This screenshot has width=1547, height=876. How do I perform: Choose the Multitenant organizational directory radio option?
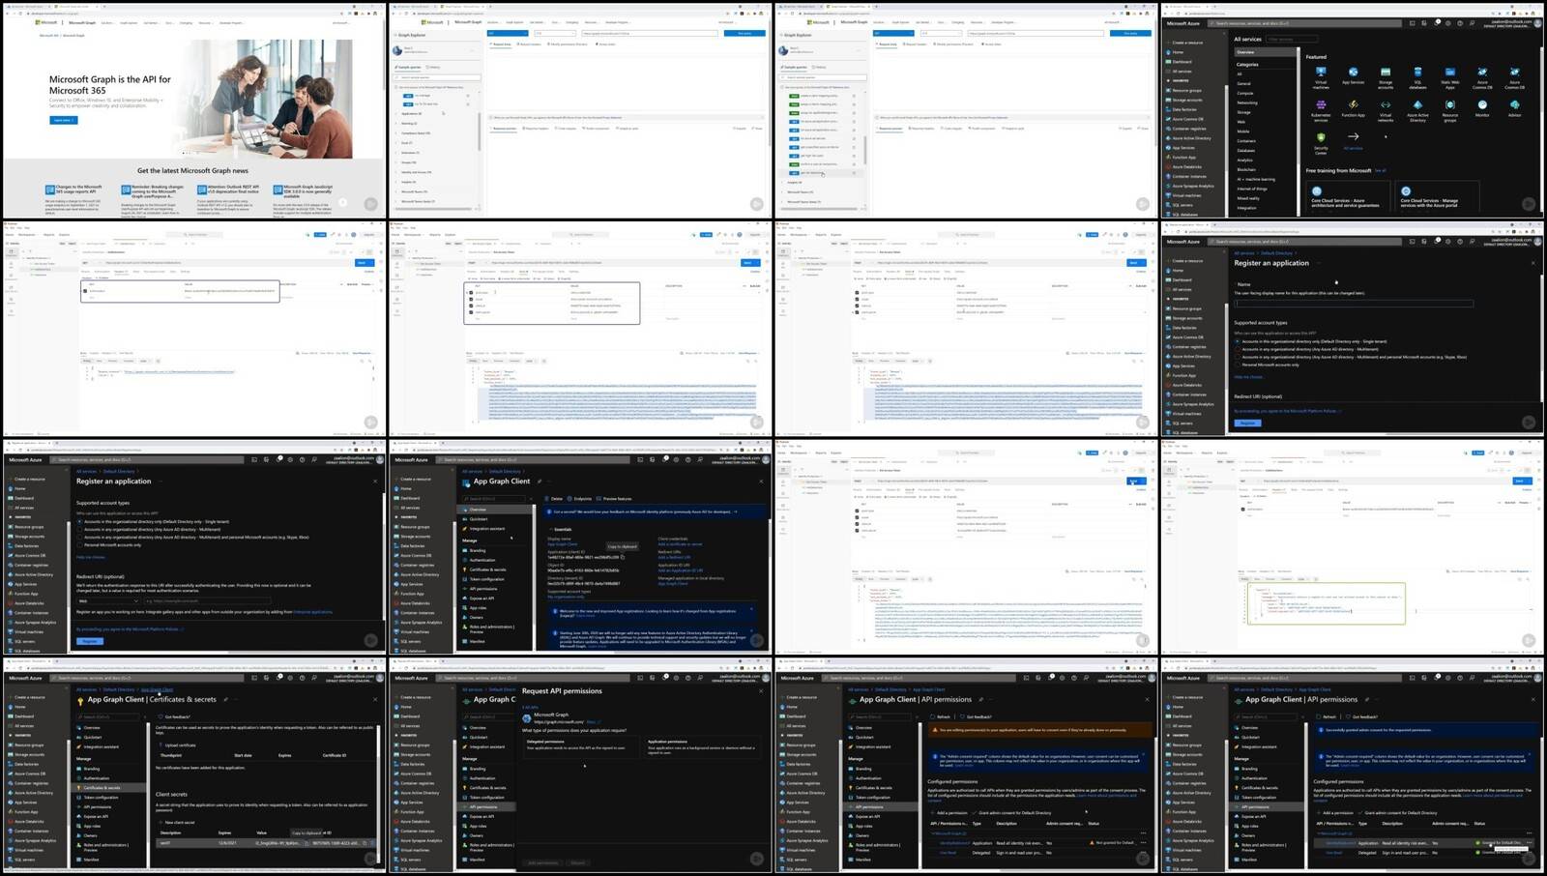pos(80,529)
